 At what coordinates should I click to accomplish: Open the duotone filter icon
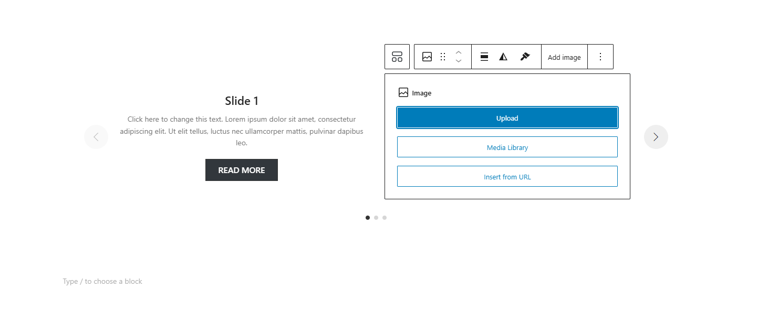(x=504, y=56)
